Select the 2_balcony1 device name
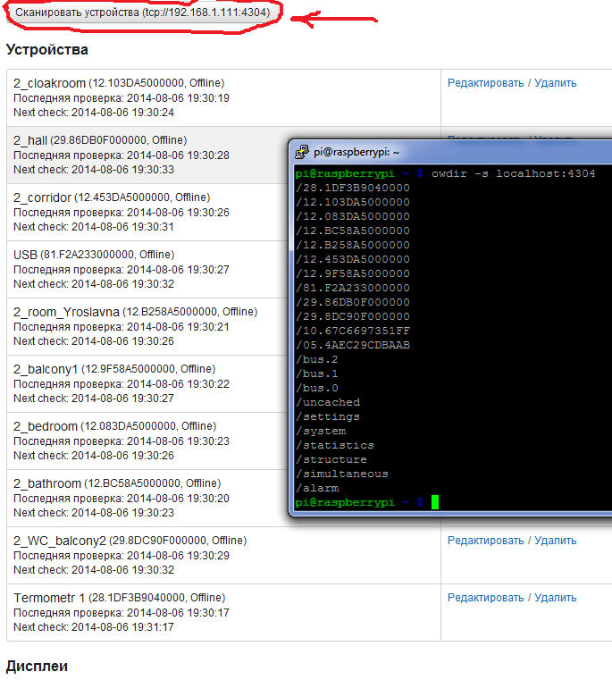612x680 pixels. [x=46, y=369]
